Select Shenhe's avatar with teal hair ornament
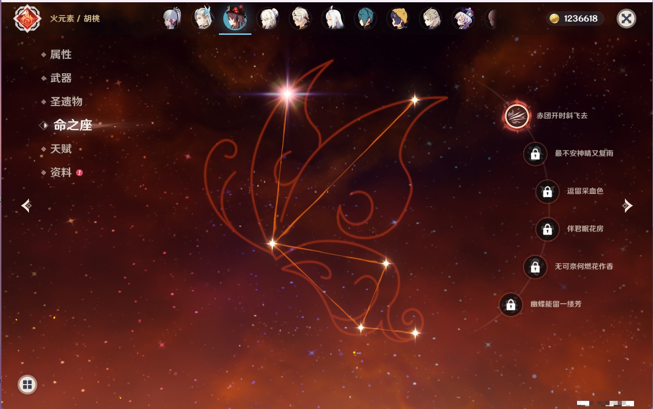Image resolution: width=653 pixels, height=409 pixels. 203,19
